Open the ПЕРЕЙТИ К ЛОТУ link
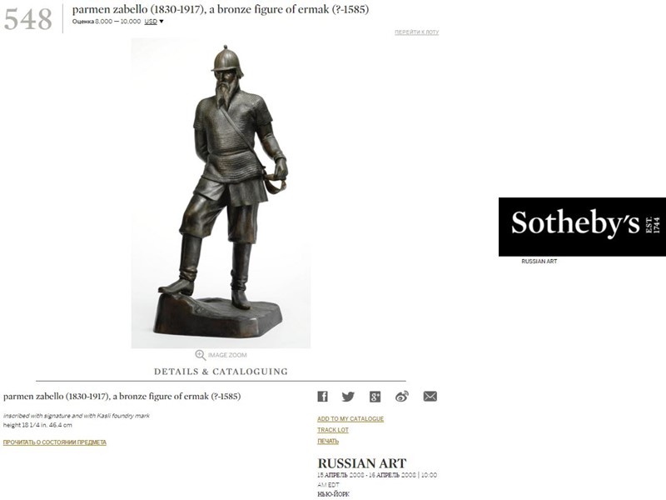The width and height of the screenshot is (666, 500). point(417,32)
